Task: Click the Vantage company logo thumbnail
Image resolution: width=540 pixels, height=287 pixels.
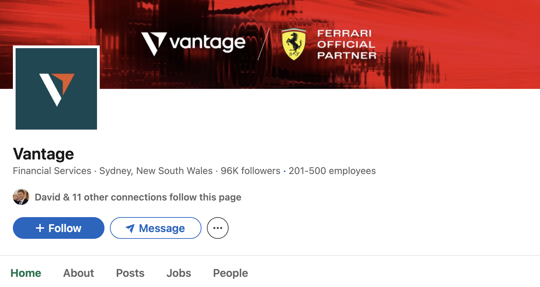Action: (56, 89)
